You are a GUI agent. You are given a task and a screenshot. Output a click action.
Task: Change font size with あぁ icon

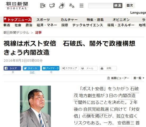[72, 6]
